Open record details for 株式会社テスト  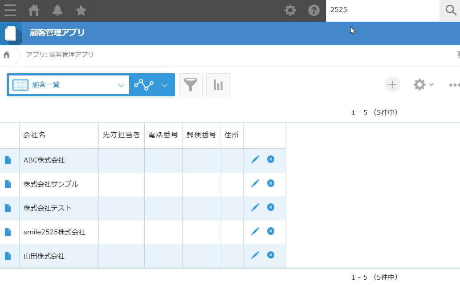point(8,208)
